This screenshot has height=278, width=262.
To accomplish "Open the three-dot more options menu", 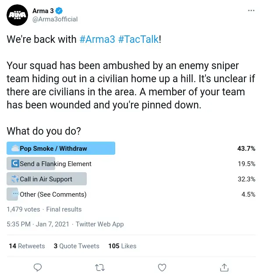I will pyautogui.click(x=251, y=10).
